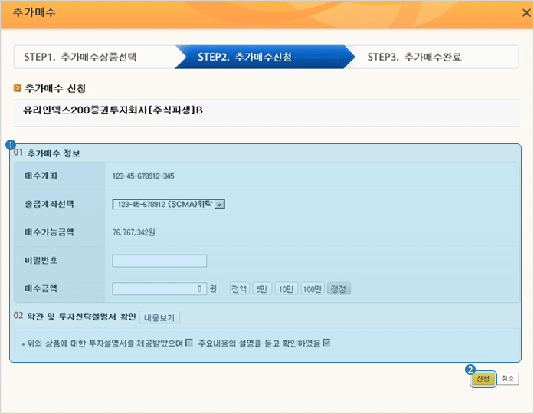Focus the 비밀번호 password field
This screenshot has width=534, height=414.
[159, 261]
